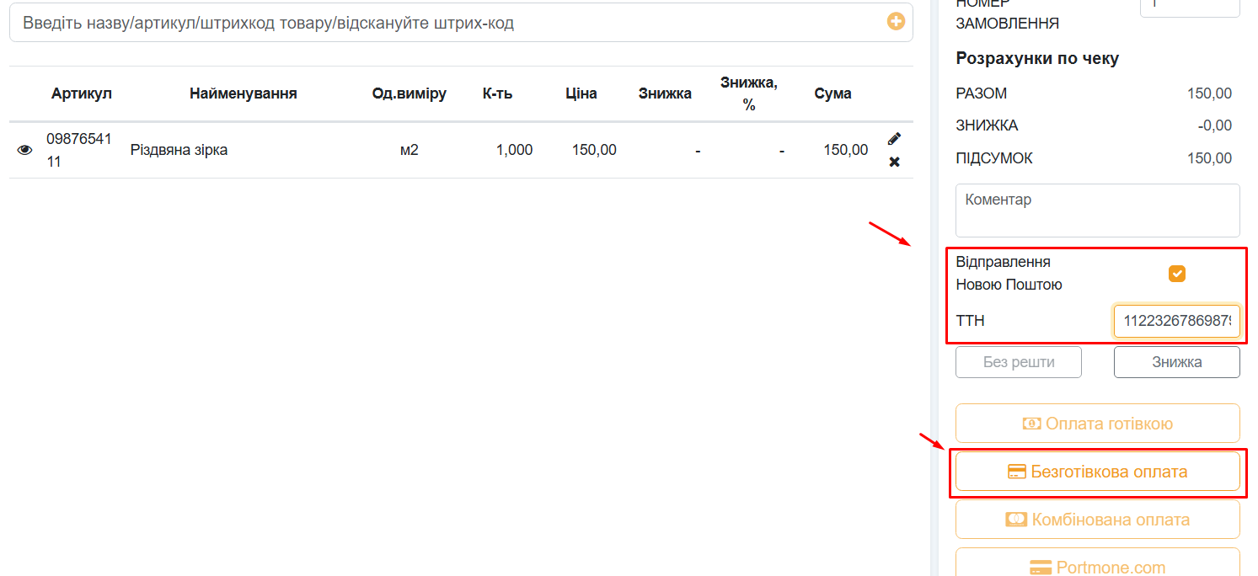
Task: Toggle the eye icon for Різдвяна зірка
Action: [x=25, y=150]
